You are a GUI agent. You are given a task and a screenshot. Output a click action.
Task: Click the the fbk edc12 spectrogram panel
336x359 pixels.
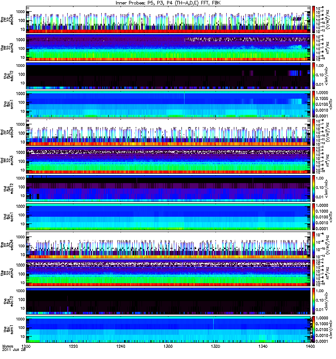pos(168,301)
